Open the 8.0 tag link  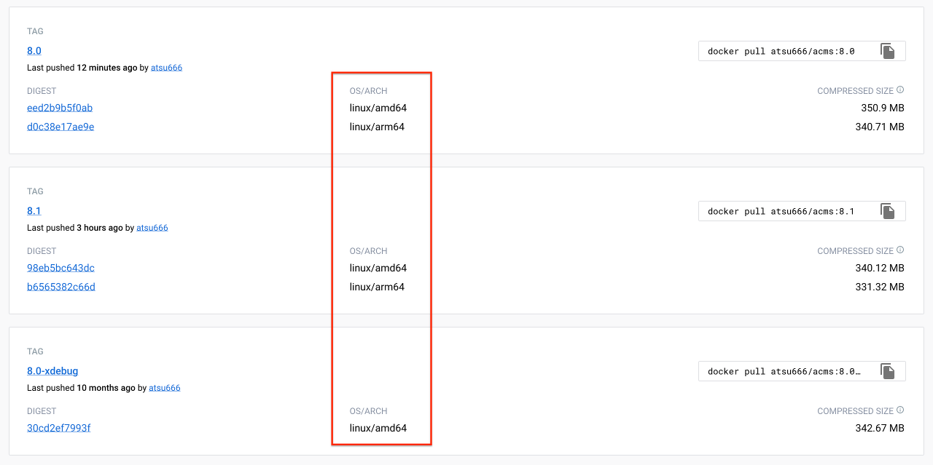[x=34, y=51]
